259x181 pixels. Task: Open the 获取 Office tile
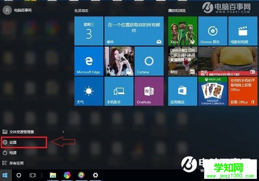[x=243, y=91]
